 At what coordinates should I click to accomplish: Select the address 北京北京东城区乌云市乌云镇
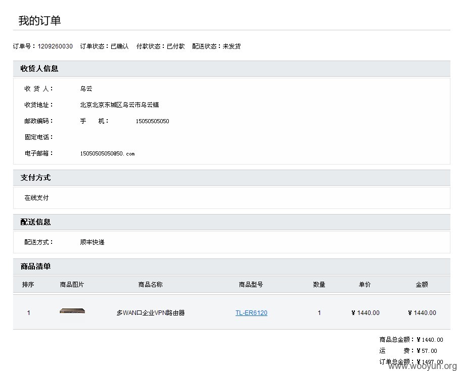click(x=119, y=105)
